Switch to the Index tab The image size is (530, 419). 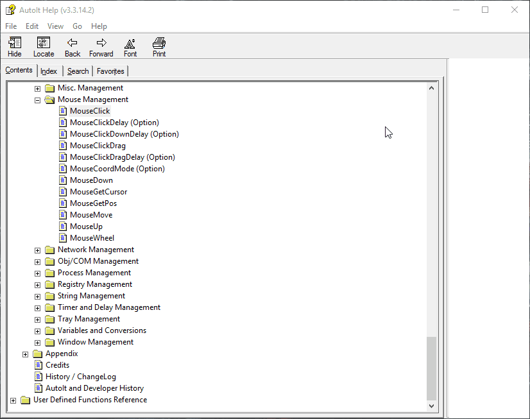tap(49, 71)
